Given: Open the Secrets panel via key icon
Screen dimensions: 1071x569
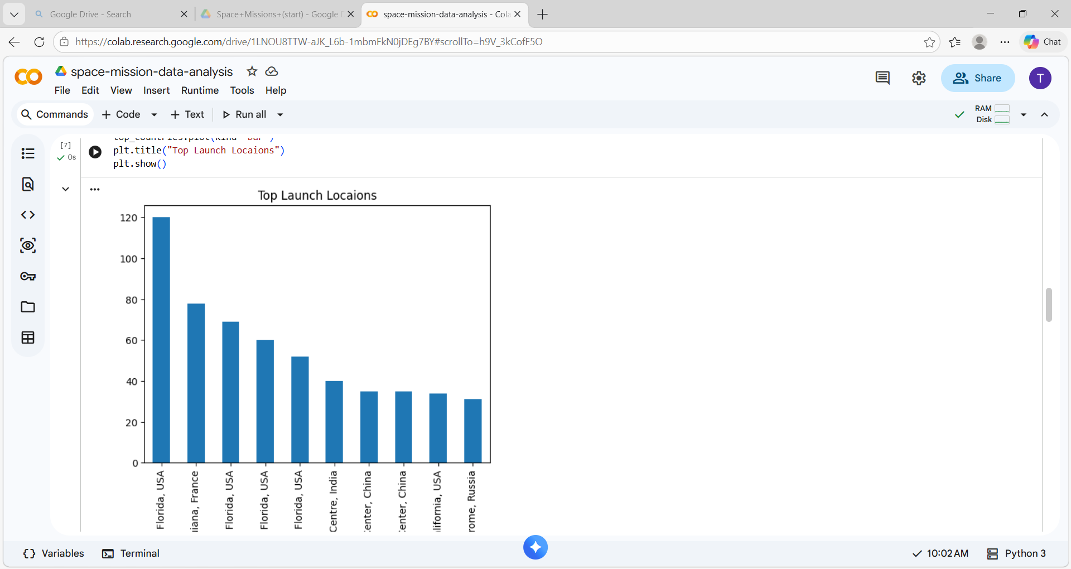Looking at the screenshot, I should (x=28, y=276).
